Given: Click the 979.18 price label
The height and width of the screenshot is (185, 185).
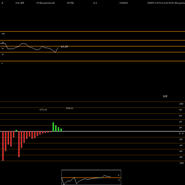Looking at the screenshot, I should [x=43, y=110].
